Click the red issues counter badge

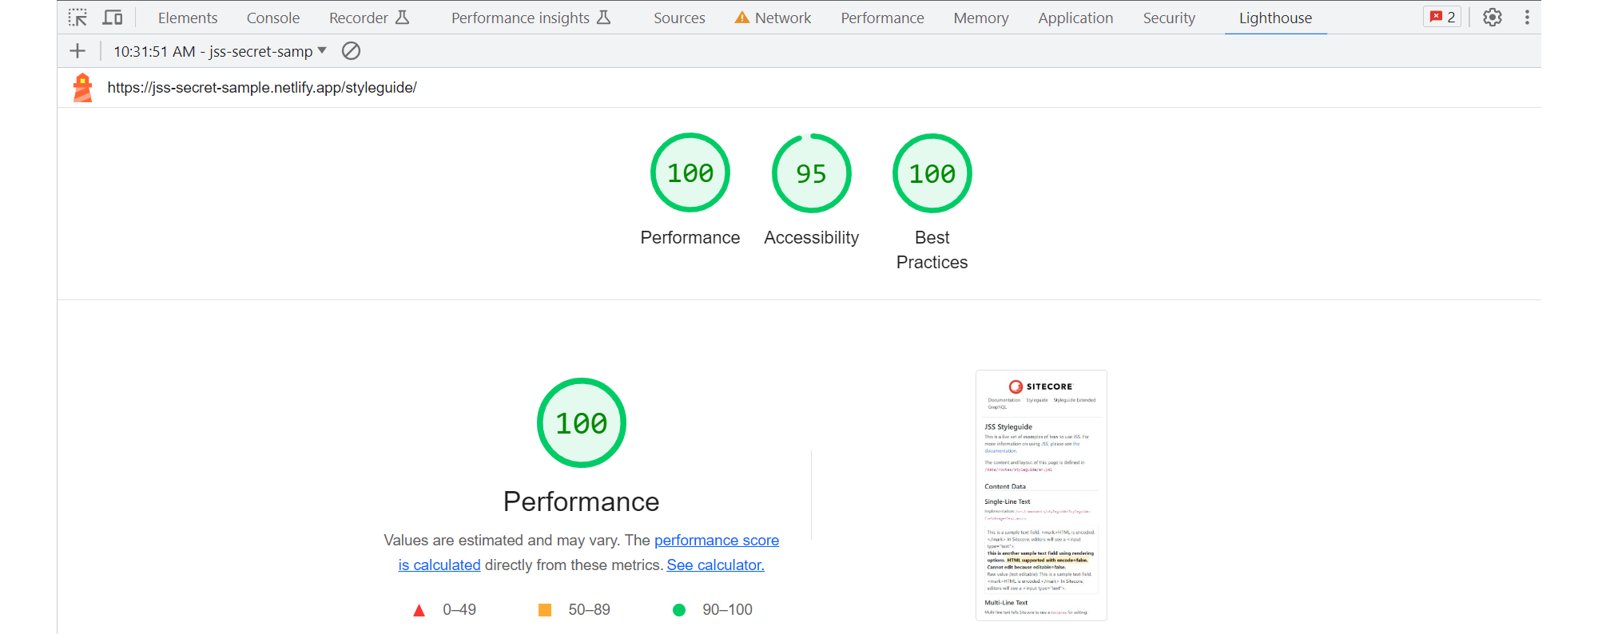click(x=1442, y=18)
